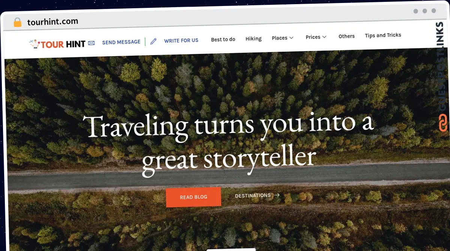Expand the Places dropdown chevron
450x251 pixels.
pos(291,38)
